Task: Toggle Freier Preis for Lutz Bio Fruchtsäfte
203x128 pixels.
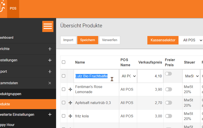Action: point(168,74)
